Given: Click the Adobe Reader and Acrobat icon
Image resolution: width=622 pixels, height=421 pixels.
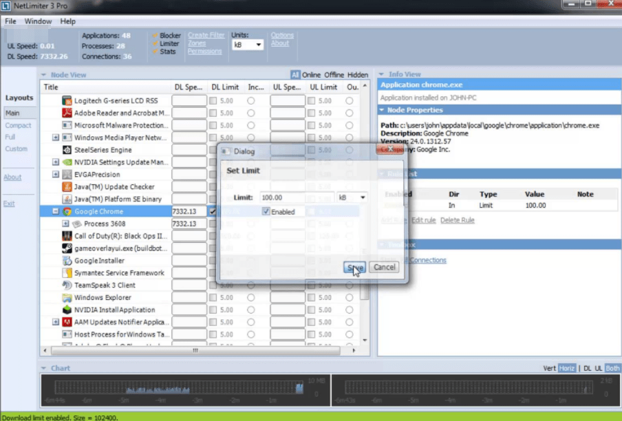Looking at the screenshot, I should (67, 113).
